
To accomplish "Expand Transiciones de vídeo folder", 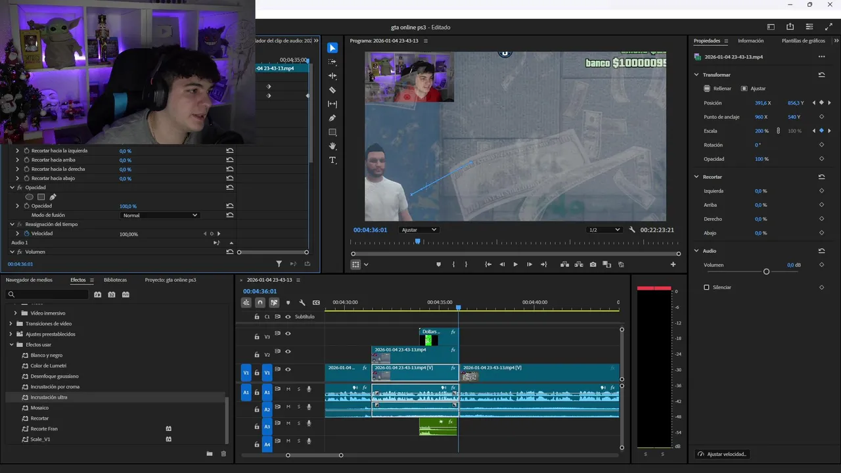I will point(11,324).
